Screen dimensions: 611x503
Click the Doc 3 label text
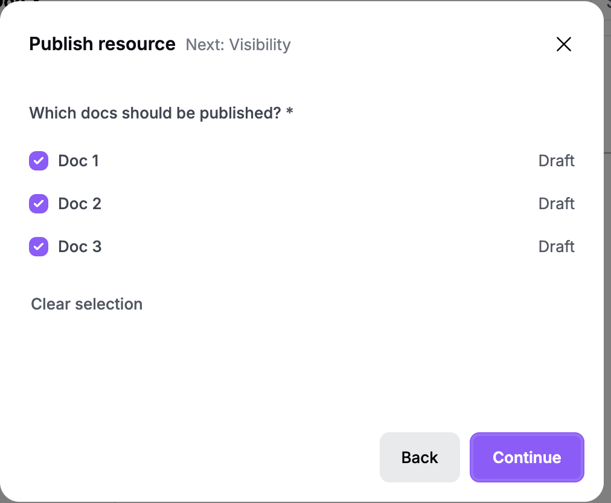pyautogui.click(x=80, y=247)
